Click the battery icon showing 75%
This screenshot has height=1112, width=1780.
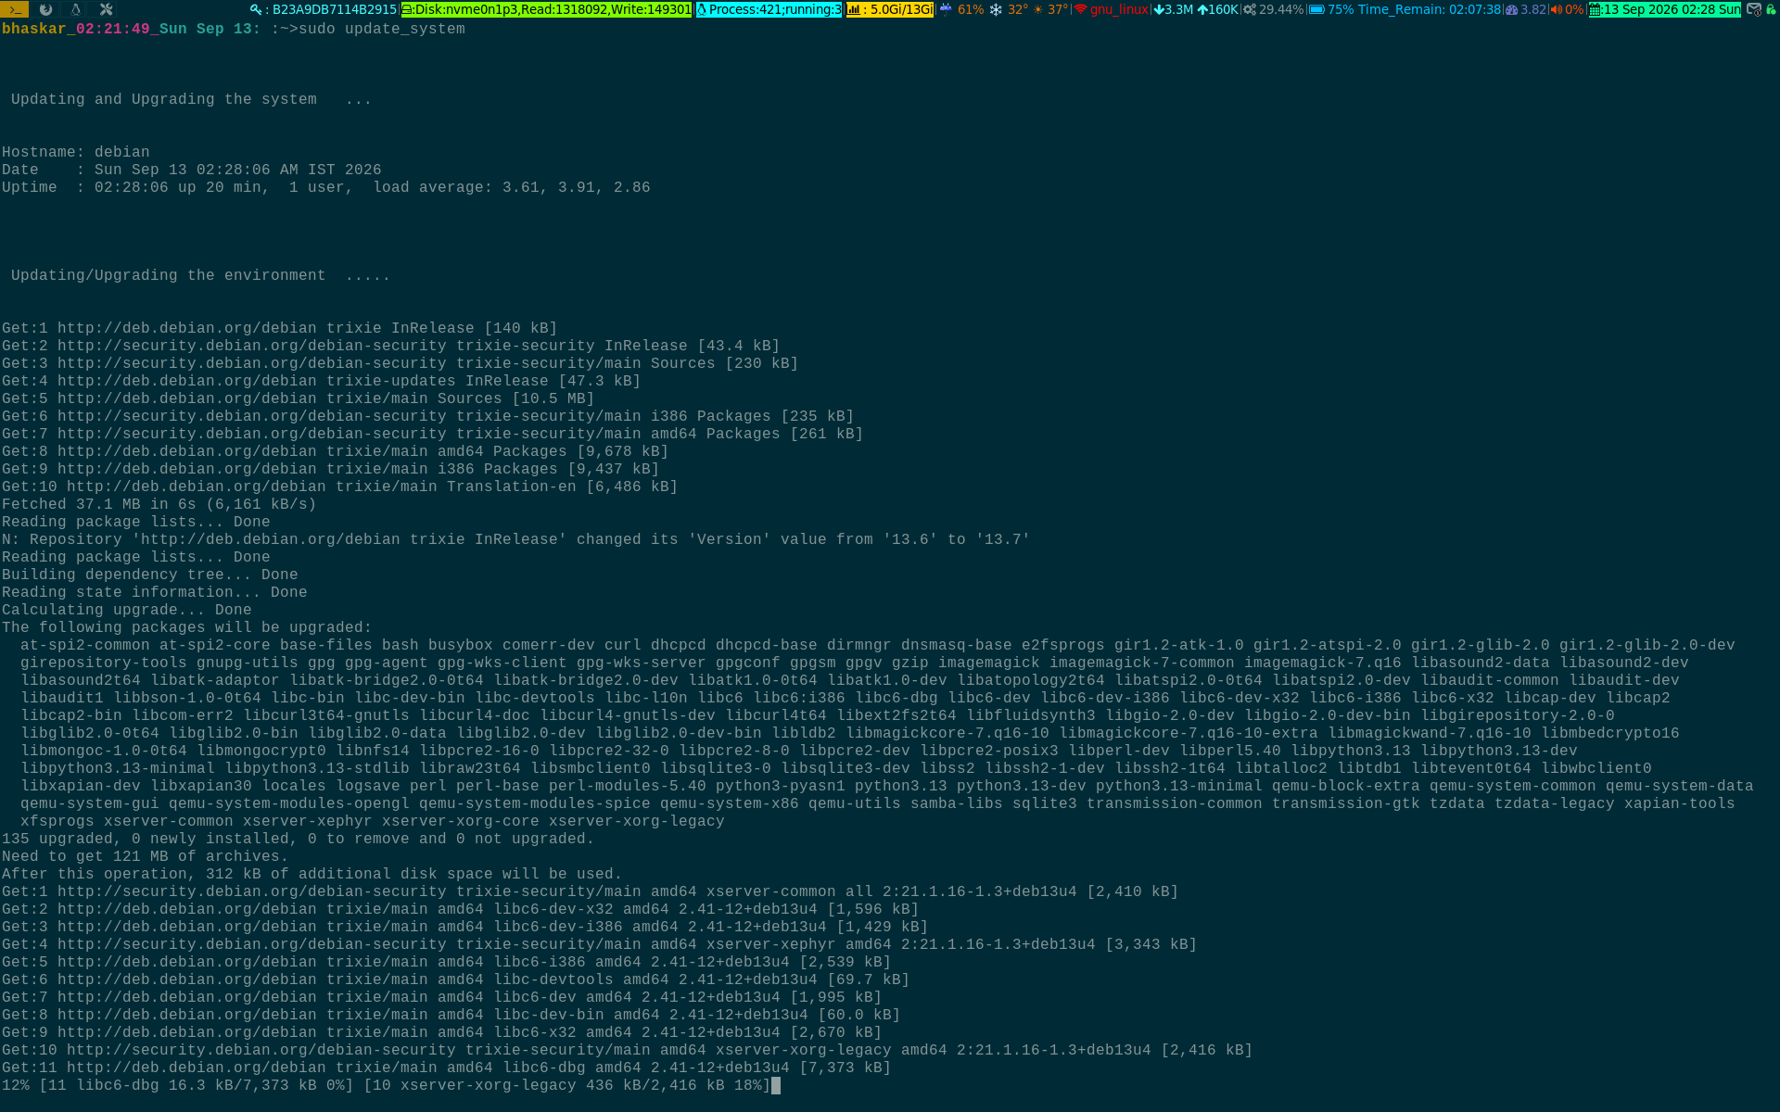tap(1316, 9)
